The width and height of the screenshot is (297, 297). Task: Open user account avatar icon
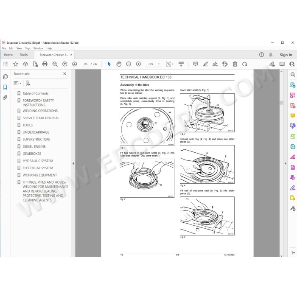pos(292,64)
